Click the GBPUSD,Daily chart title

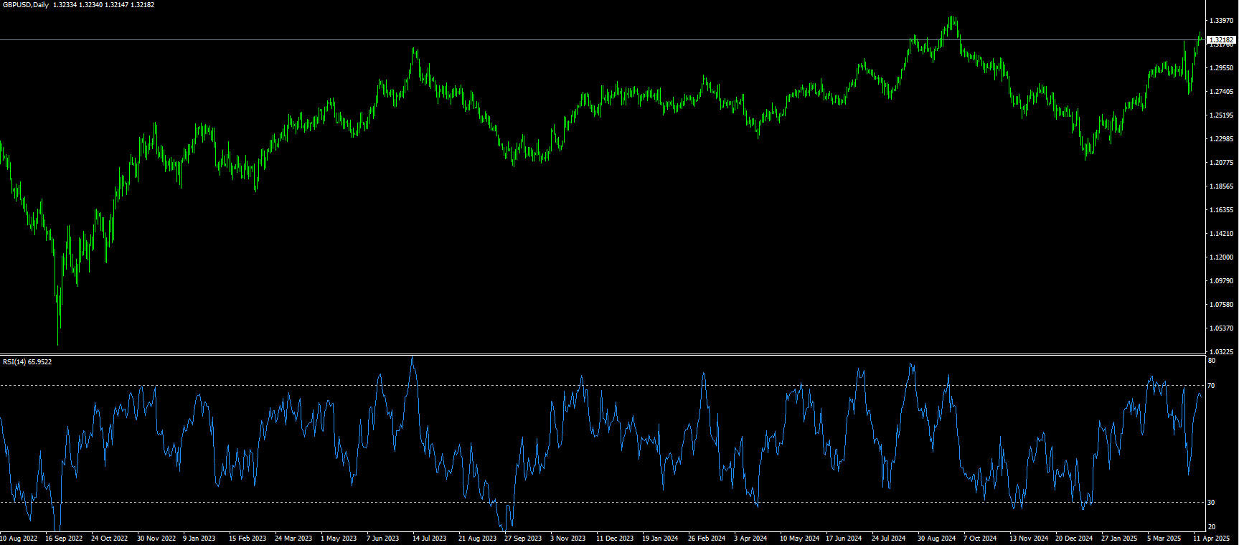26,5
